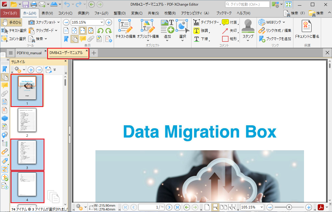The height and width of the screenshot is (212, 332).
Task: Toggle the fit width view in the ribbon
Action: (x=83, y=31)
